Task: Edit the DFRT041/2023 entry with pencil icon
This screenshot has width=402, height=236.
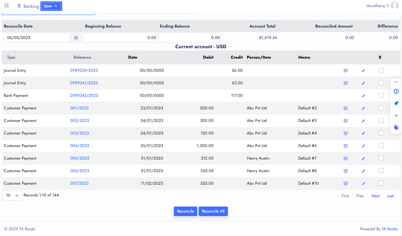Action: tap(364, 83)
